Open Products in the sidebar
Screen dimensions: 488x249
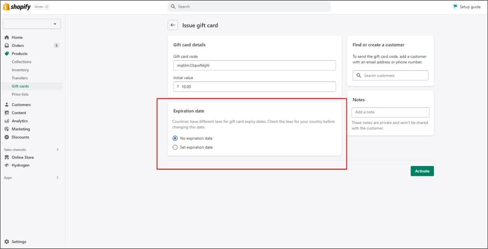tap(20, 54)
